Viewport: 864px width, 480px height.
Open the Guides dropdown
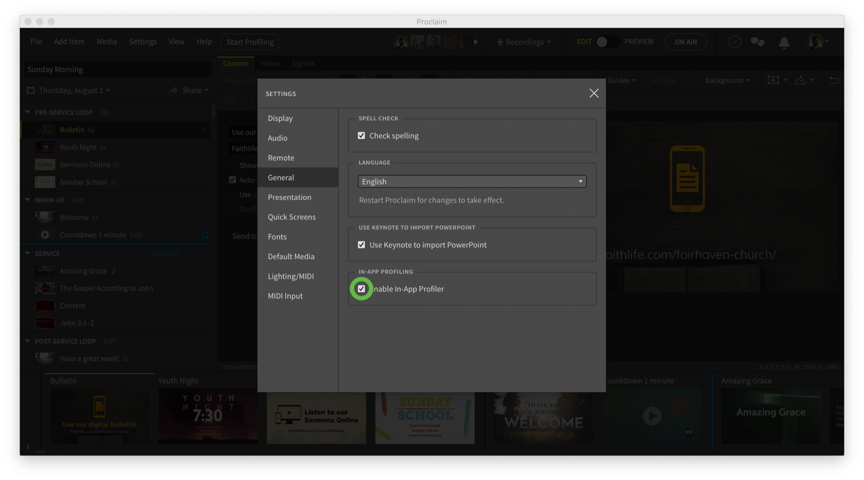[622, 80]
